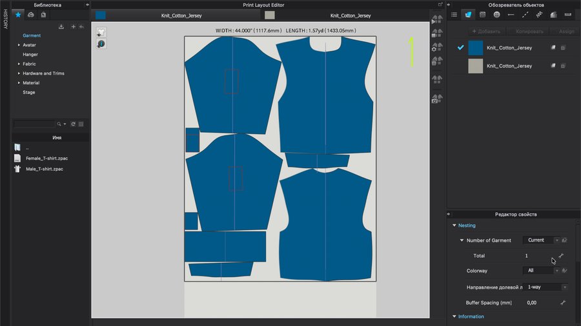The image size is (581, 326).
Task: Open the Fabric tab in Object Browser
Action: pyautogui.click(x=468, y=14)
